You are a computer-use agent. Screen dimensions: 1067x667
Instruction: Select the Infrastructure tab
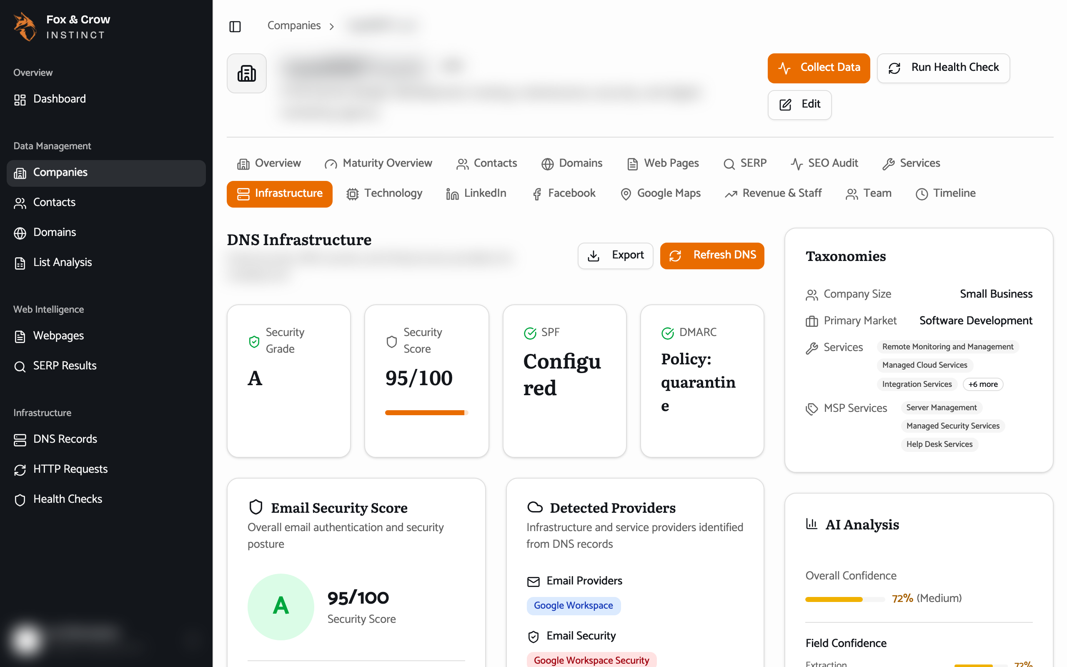click(x=280, y=194)
